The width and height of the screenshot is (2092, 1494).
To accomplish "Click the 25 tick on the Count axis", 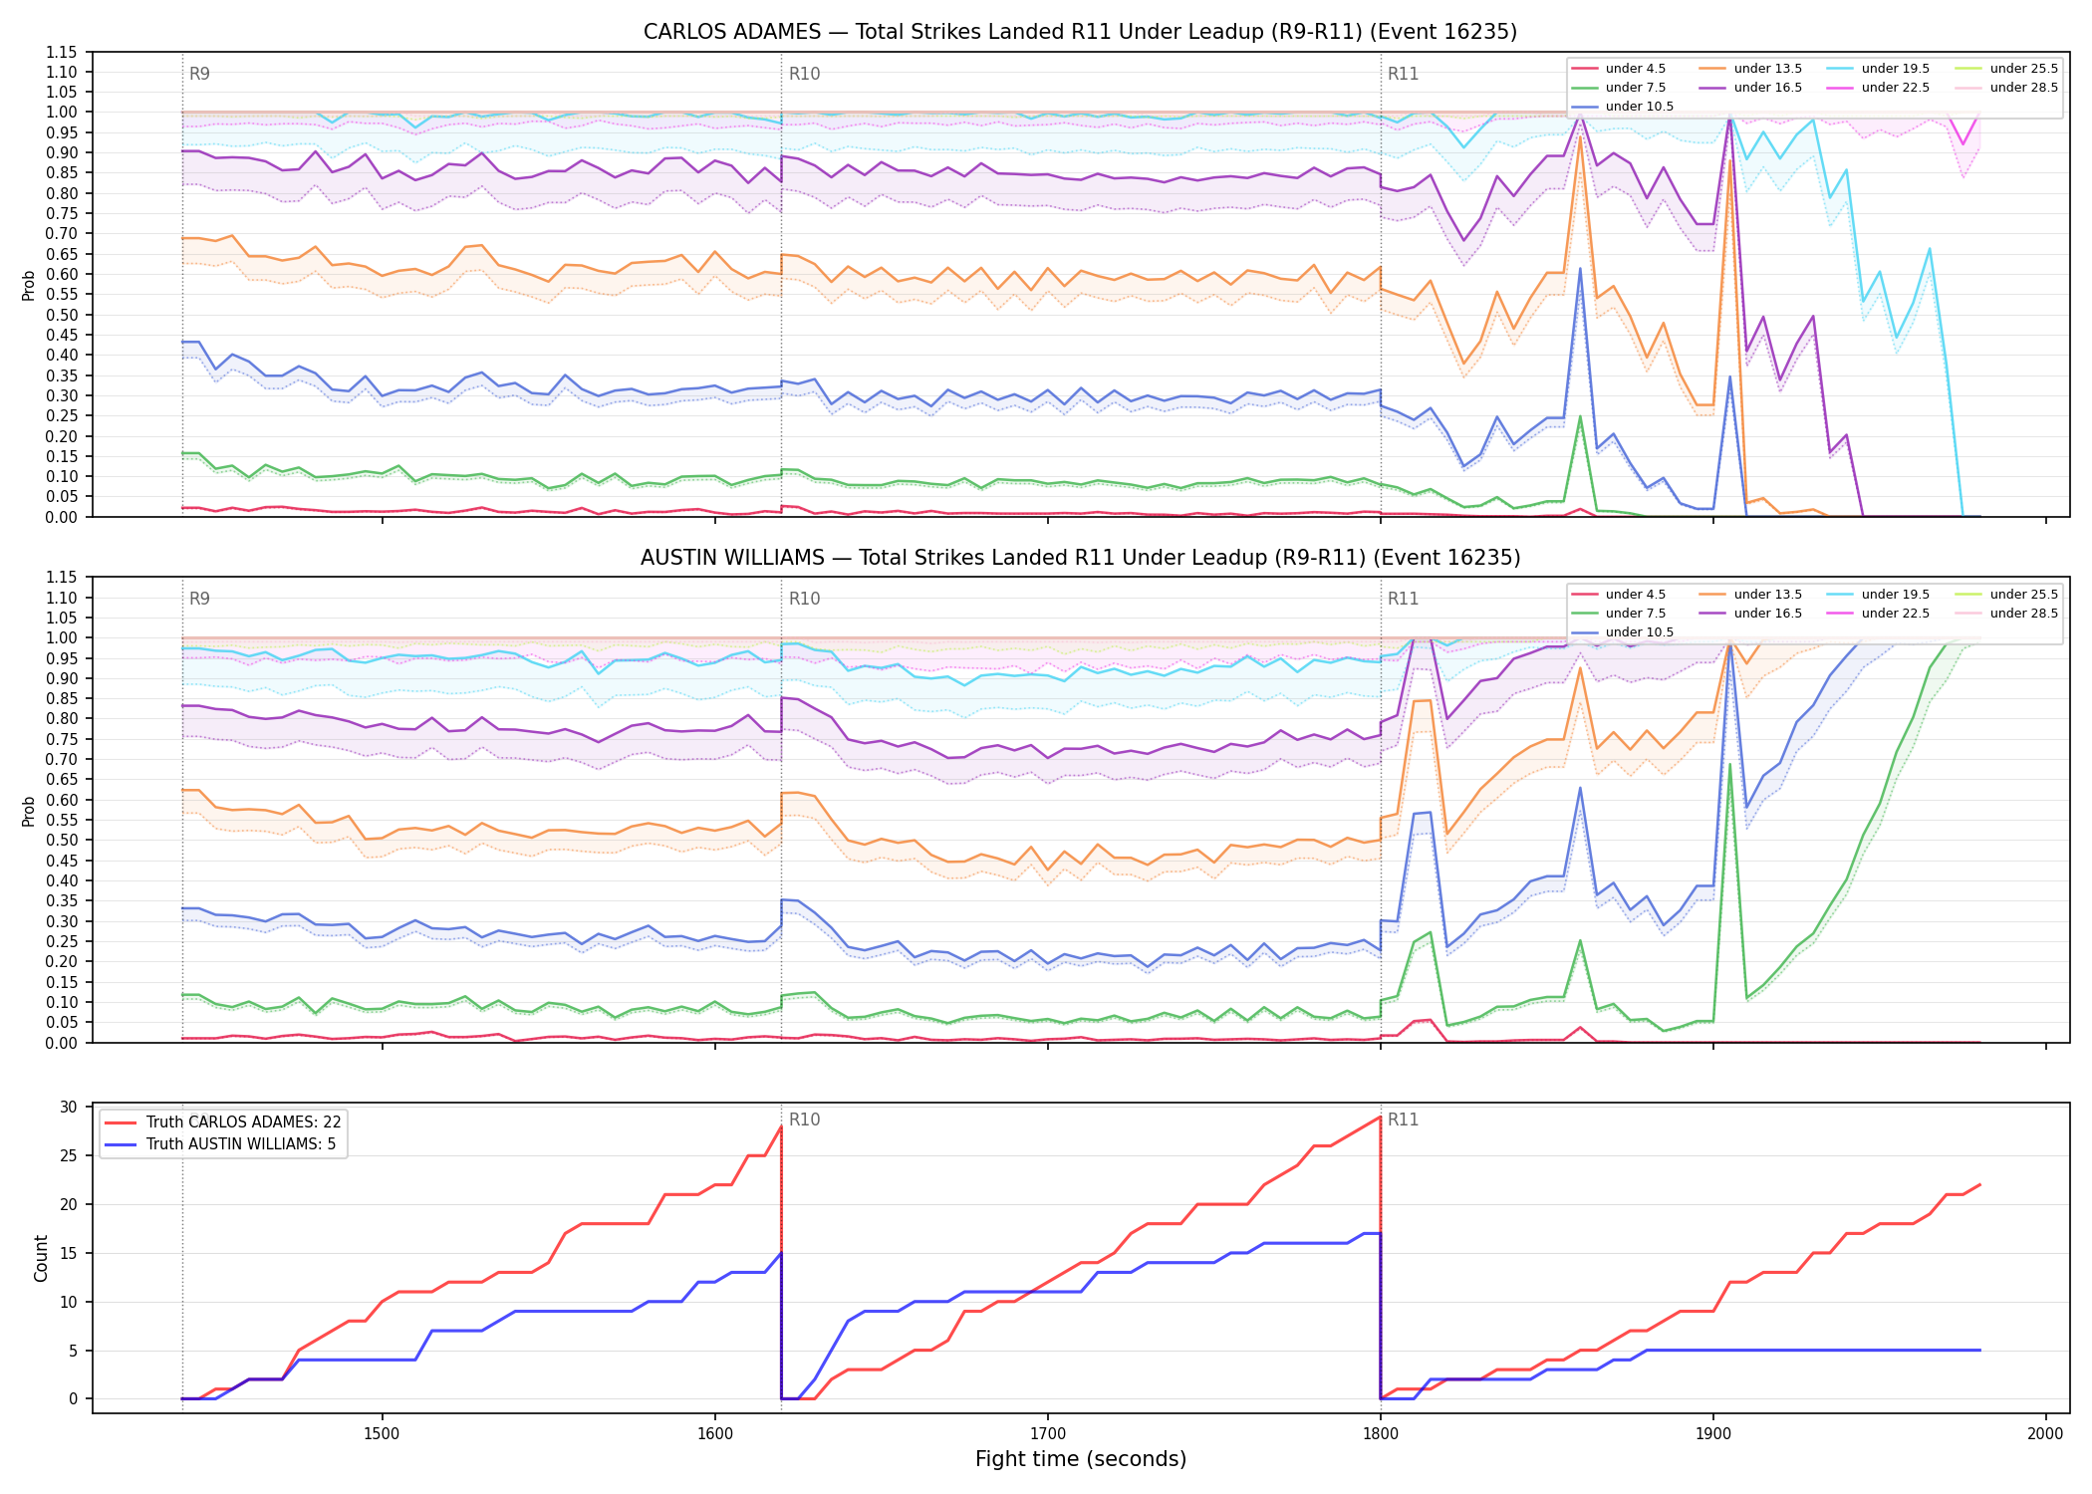I will (69, 1156).
